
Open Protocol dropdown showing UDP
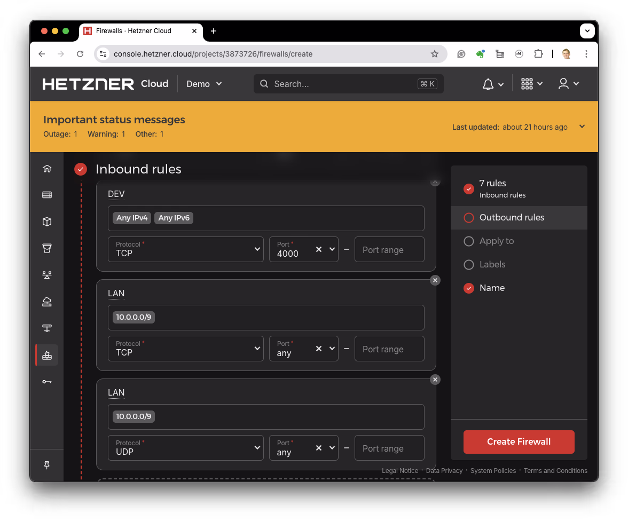coord(185,448)
